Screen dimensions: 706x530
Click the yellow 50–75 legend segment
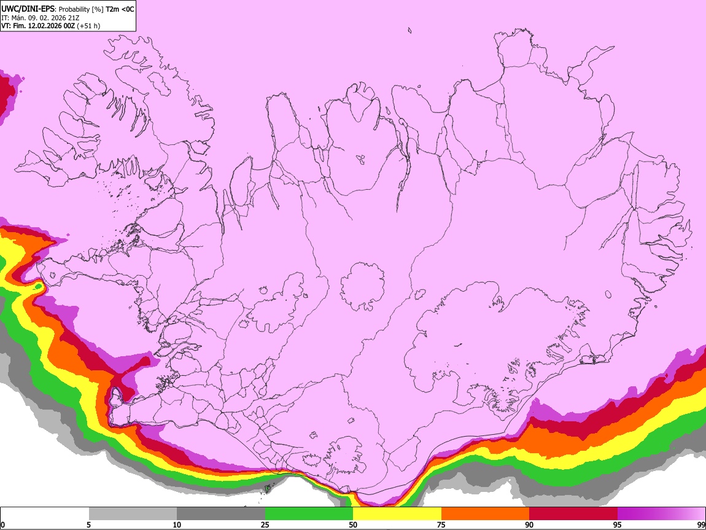pos(397,514)
